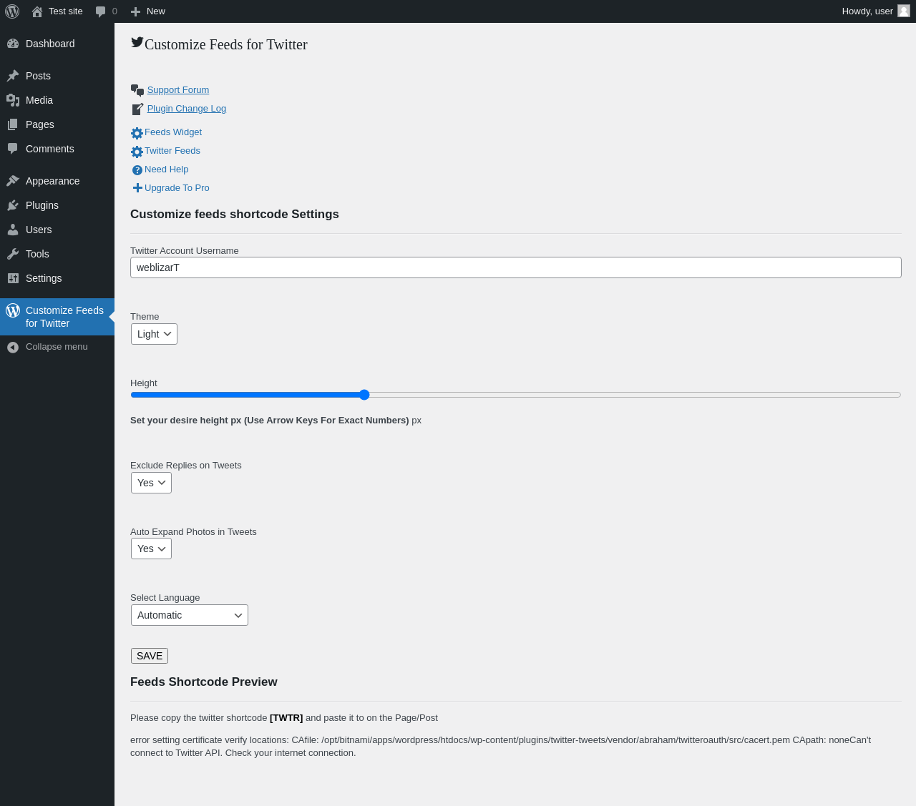Viewport: 916px width, 806px height.
Task: Click the Twitter Account Username field
Action: click(x=516, y=267)
